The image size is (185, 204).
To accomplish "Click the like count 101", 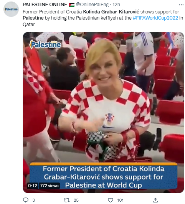I will (x=120, y=200).
